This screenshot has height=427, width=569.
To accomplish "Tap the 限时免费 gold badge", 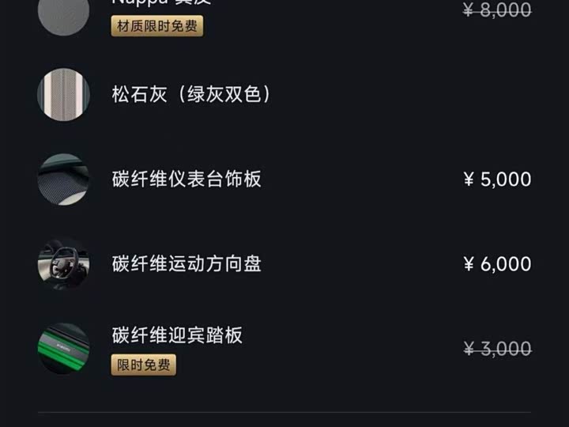I will click(x=143, y=365).
